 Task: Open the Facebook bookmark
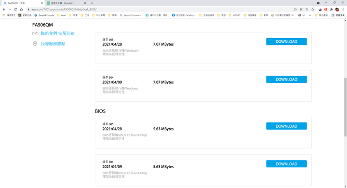(184, 15)
